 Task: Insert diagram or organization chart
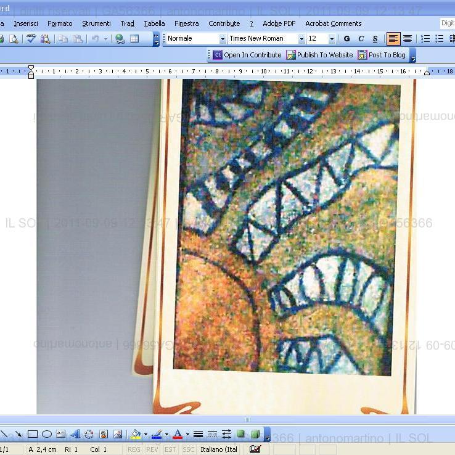tap(89, 434)
